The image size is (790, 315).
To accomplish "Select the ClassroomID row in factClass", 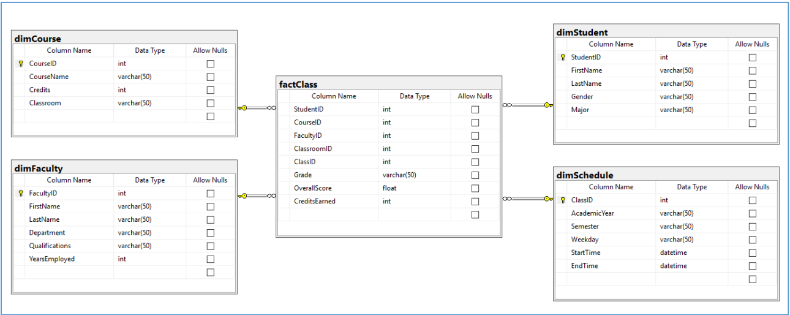I will 389,149.
